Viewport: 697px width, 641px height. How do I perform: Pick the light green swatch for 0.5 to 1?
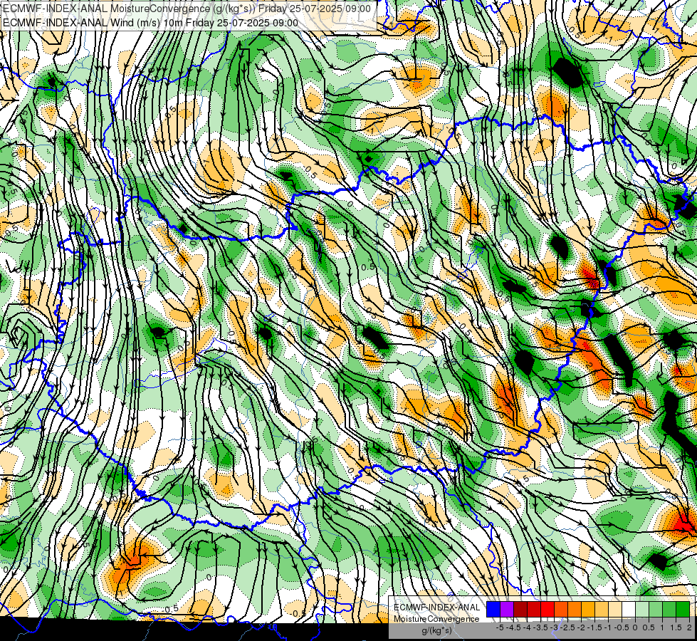pos(656,610)
